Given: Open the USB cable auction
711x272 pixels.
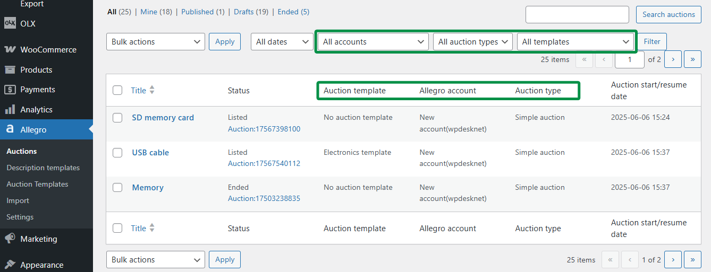Looking at the screenshot, I should point(150,153).
